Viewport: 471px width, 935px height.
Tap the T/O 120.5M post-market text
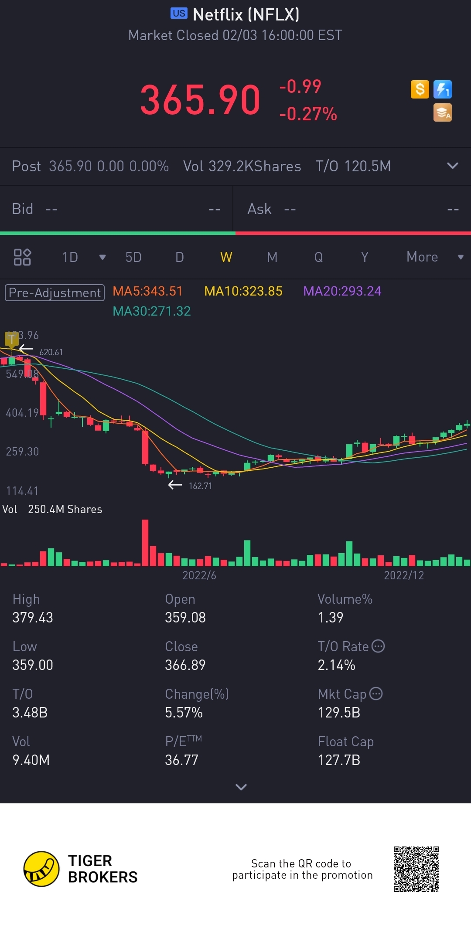(x=353, y=166)
